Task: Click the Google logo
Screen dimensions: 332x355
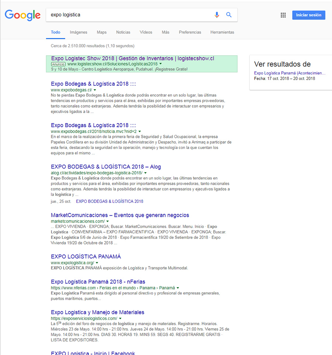Action: coord(23,15)
